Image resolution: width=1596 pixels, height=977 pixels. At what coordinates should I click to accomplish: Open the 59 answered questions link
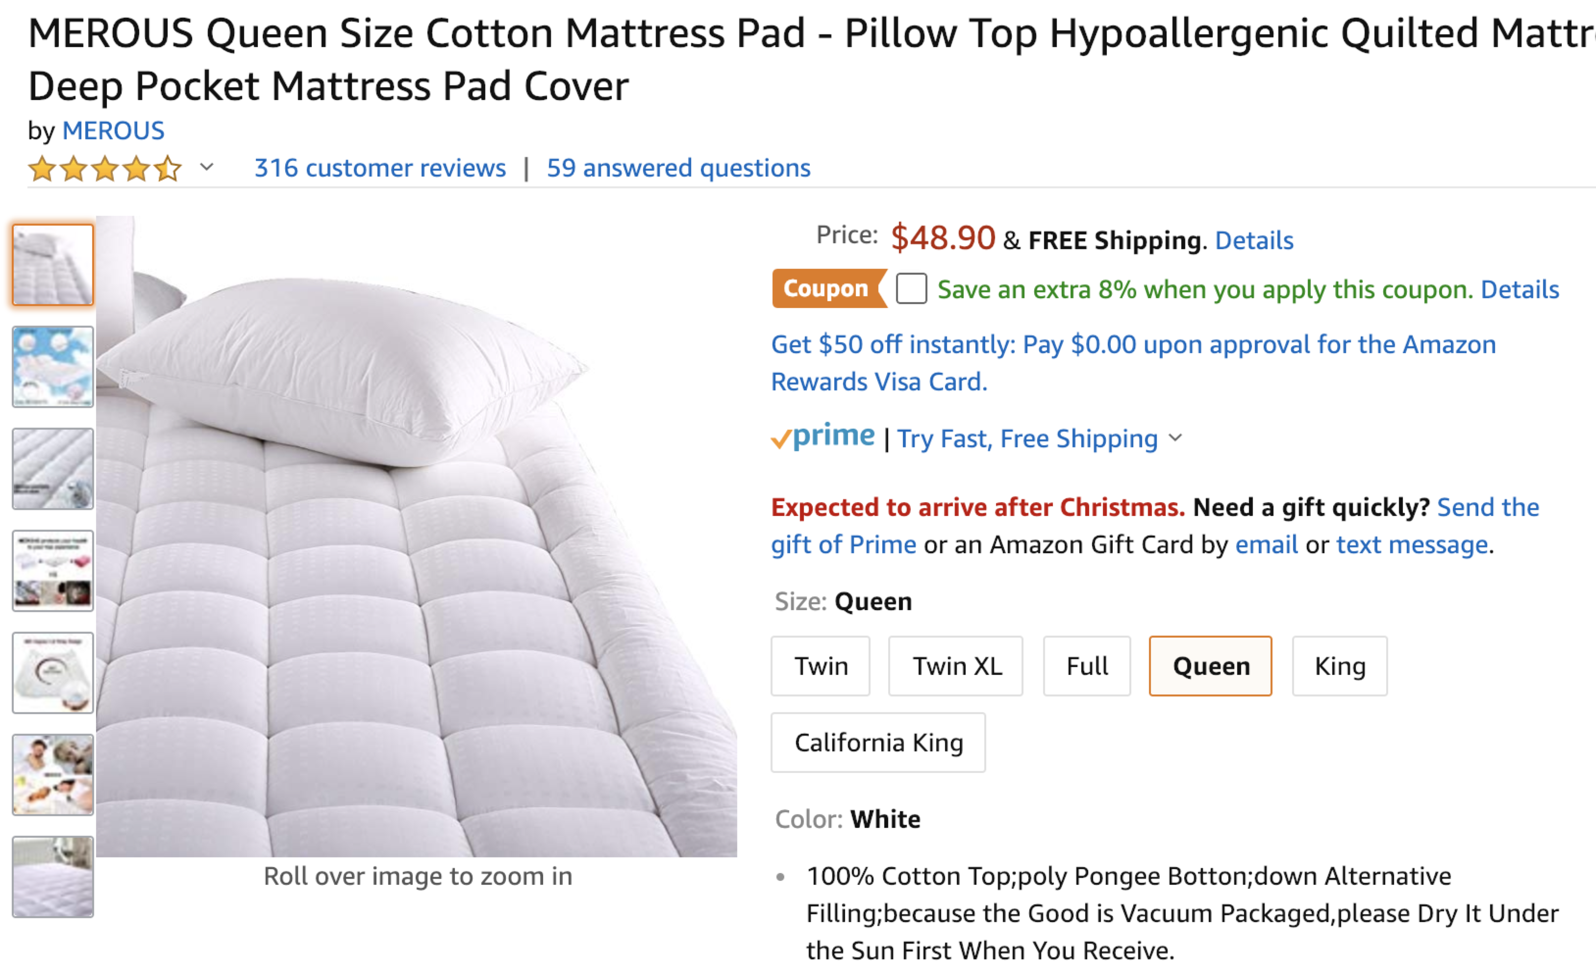(x=678, y=168)
